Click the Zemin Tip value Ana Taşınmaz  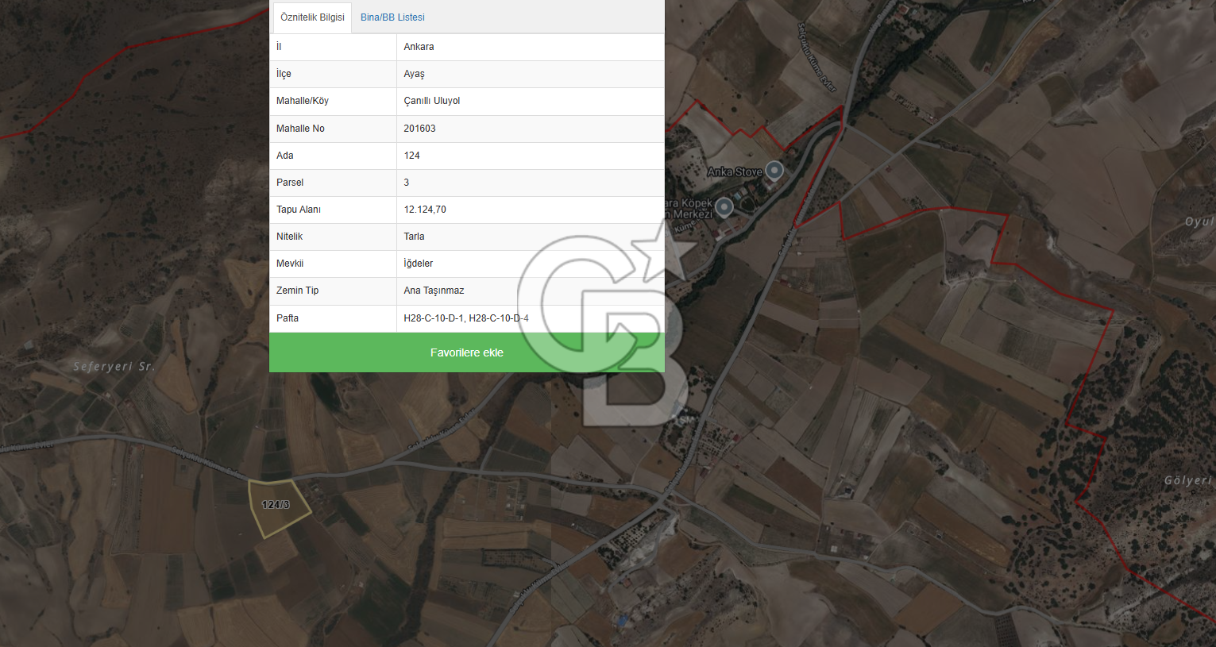click(x=434, y=291)
